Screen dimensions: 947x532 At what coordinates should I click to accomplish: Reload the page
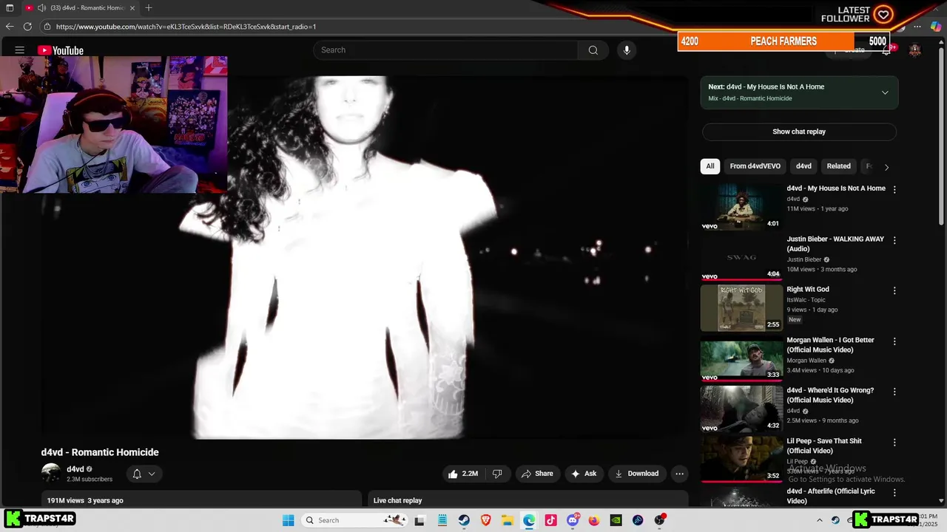(27, 27)
